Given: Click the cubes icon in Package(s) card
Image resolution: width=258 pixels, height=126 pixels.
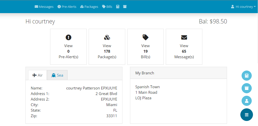Looking at the screenshot, I should coord(107,38).
